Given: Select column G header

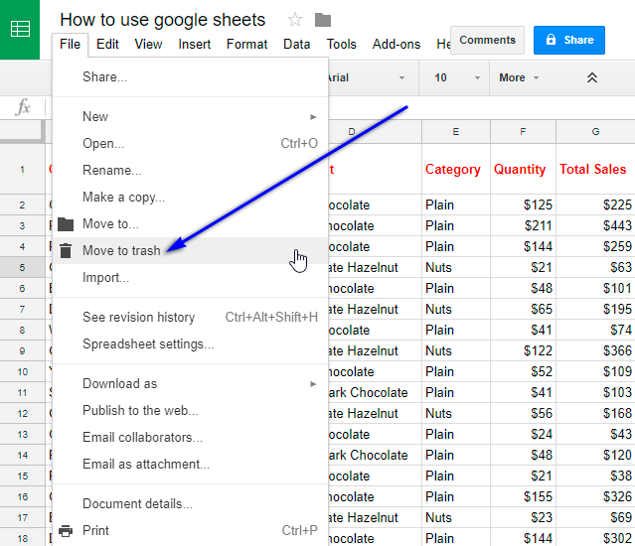Looking at the screenshot, I should click(595, 131).
